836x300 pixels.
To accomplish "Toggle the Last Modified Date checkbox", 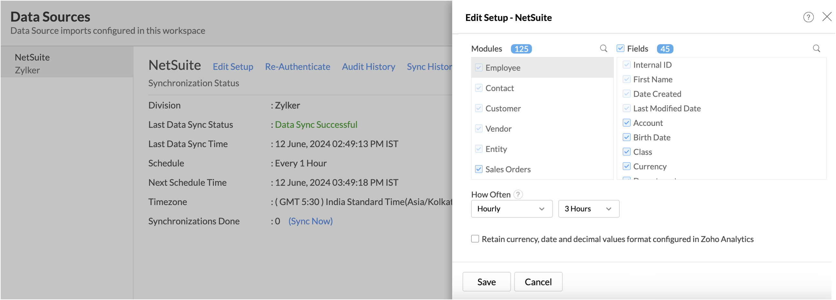I will [626, 108].
